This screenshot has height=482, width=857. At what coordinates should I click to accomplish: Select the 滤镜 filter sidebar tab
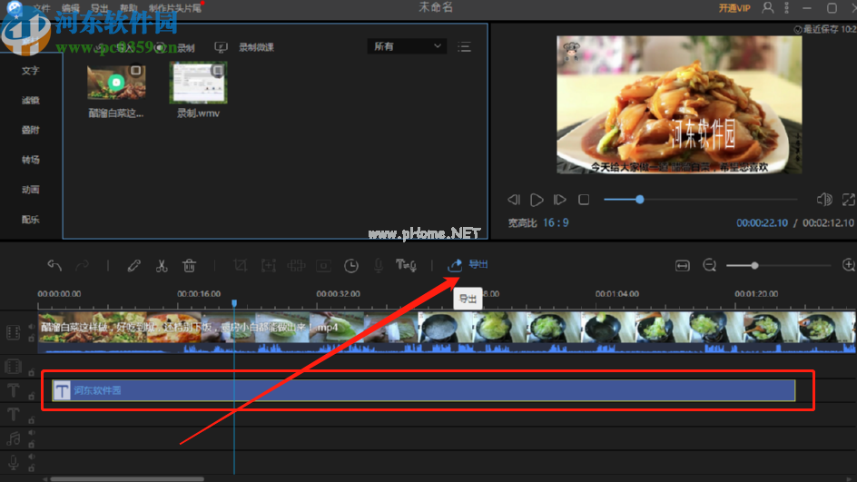coord(31,101)
